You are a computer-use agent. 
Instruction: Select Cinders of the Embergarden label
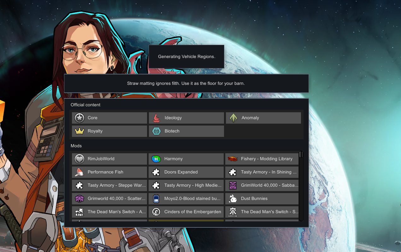point(193,212)
